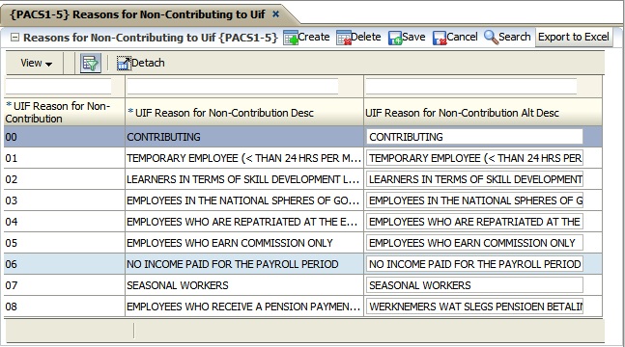Click Export to Excel button
The image size is (625, 347).
tap(574, 37)
